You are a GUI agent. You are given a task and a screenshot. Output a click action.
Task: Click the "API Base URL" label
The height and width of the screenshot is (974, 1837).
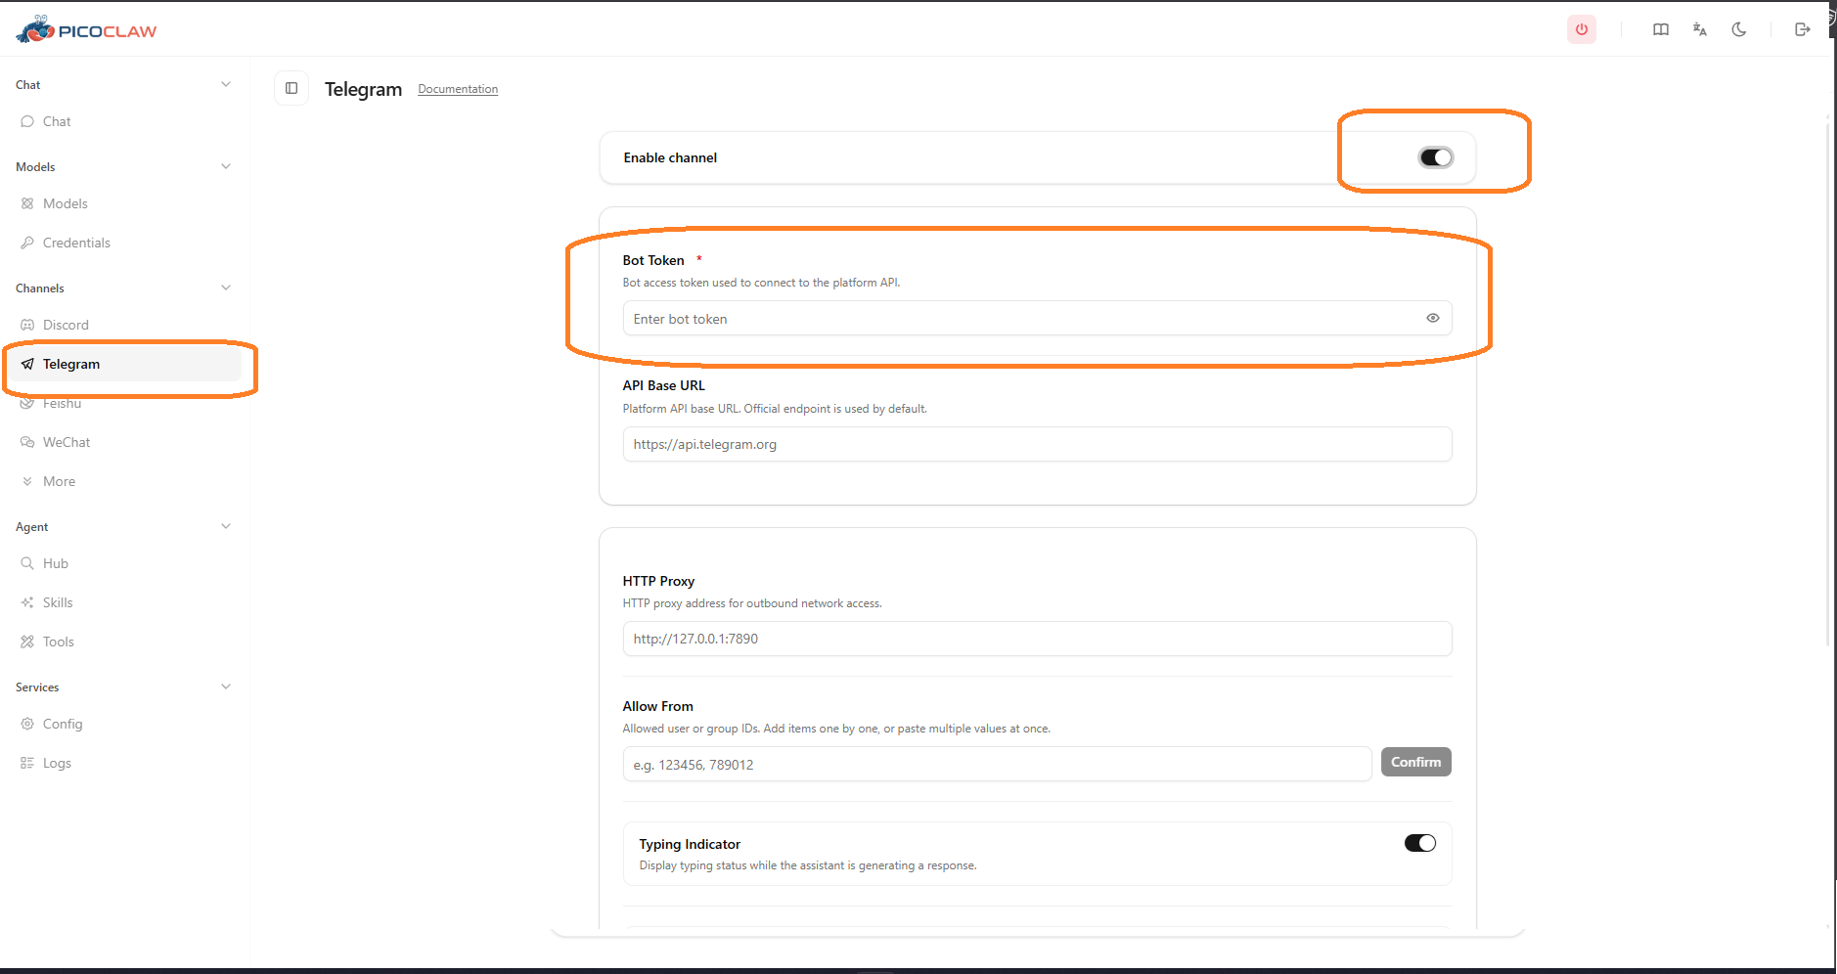coord(664,385)
